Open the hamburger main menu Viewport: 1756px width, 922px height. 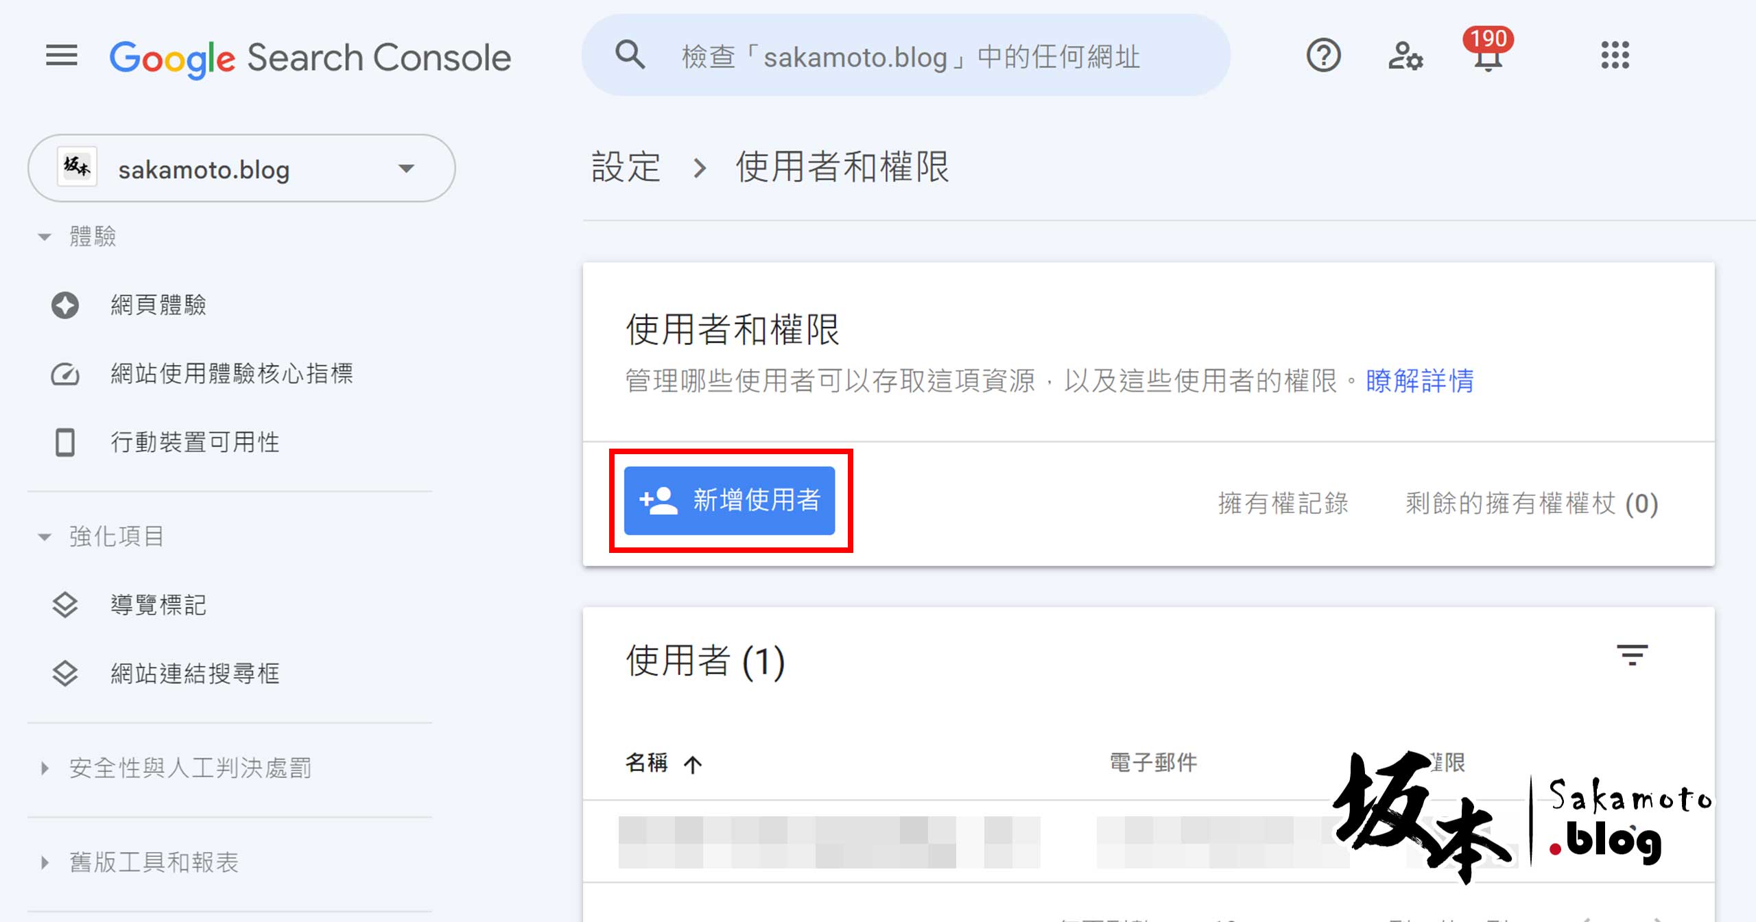61,56
